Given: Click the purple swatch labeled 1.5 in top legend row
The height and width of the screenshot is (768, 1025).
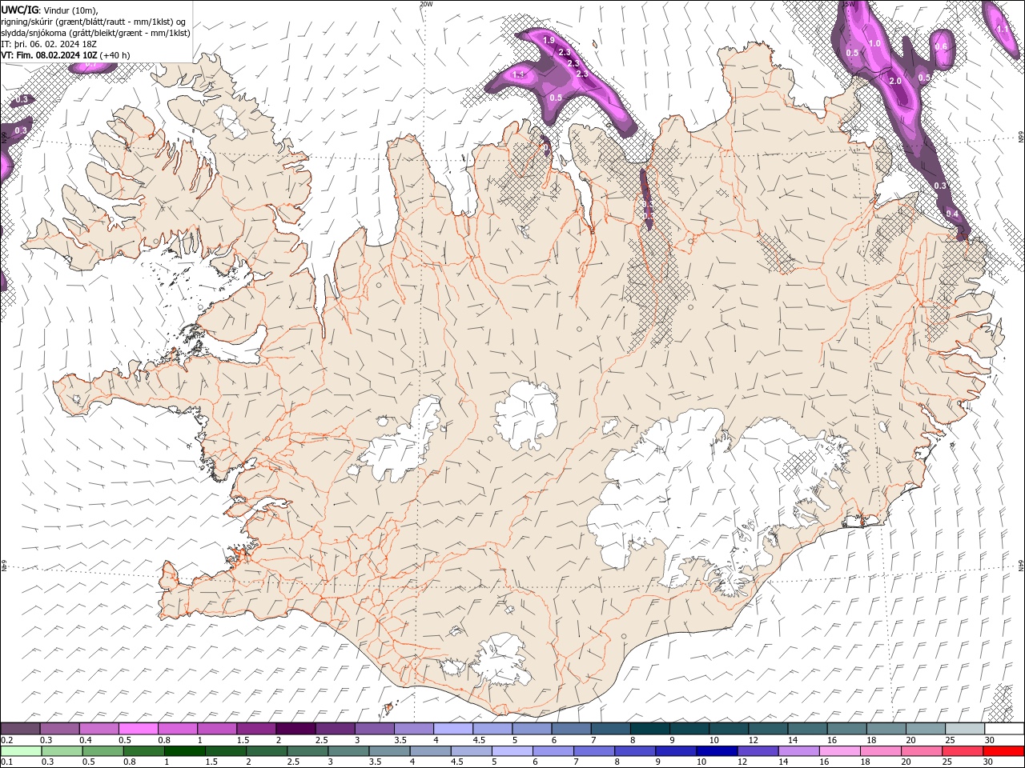Looking at the screenshot, I should click(256, 729).
